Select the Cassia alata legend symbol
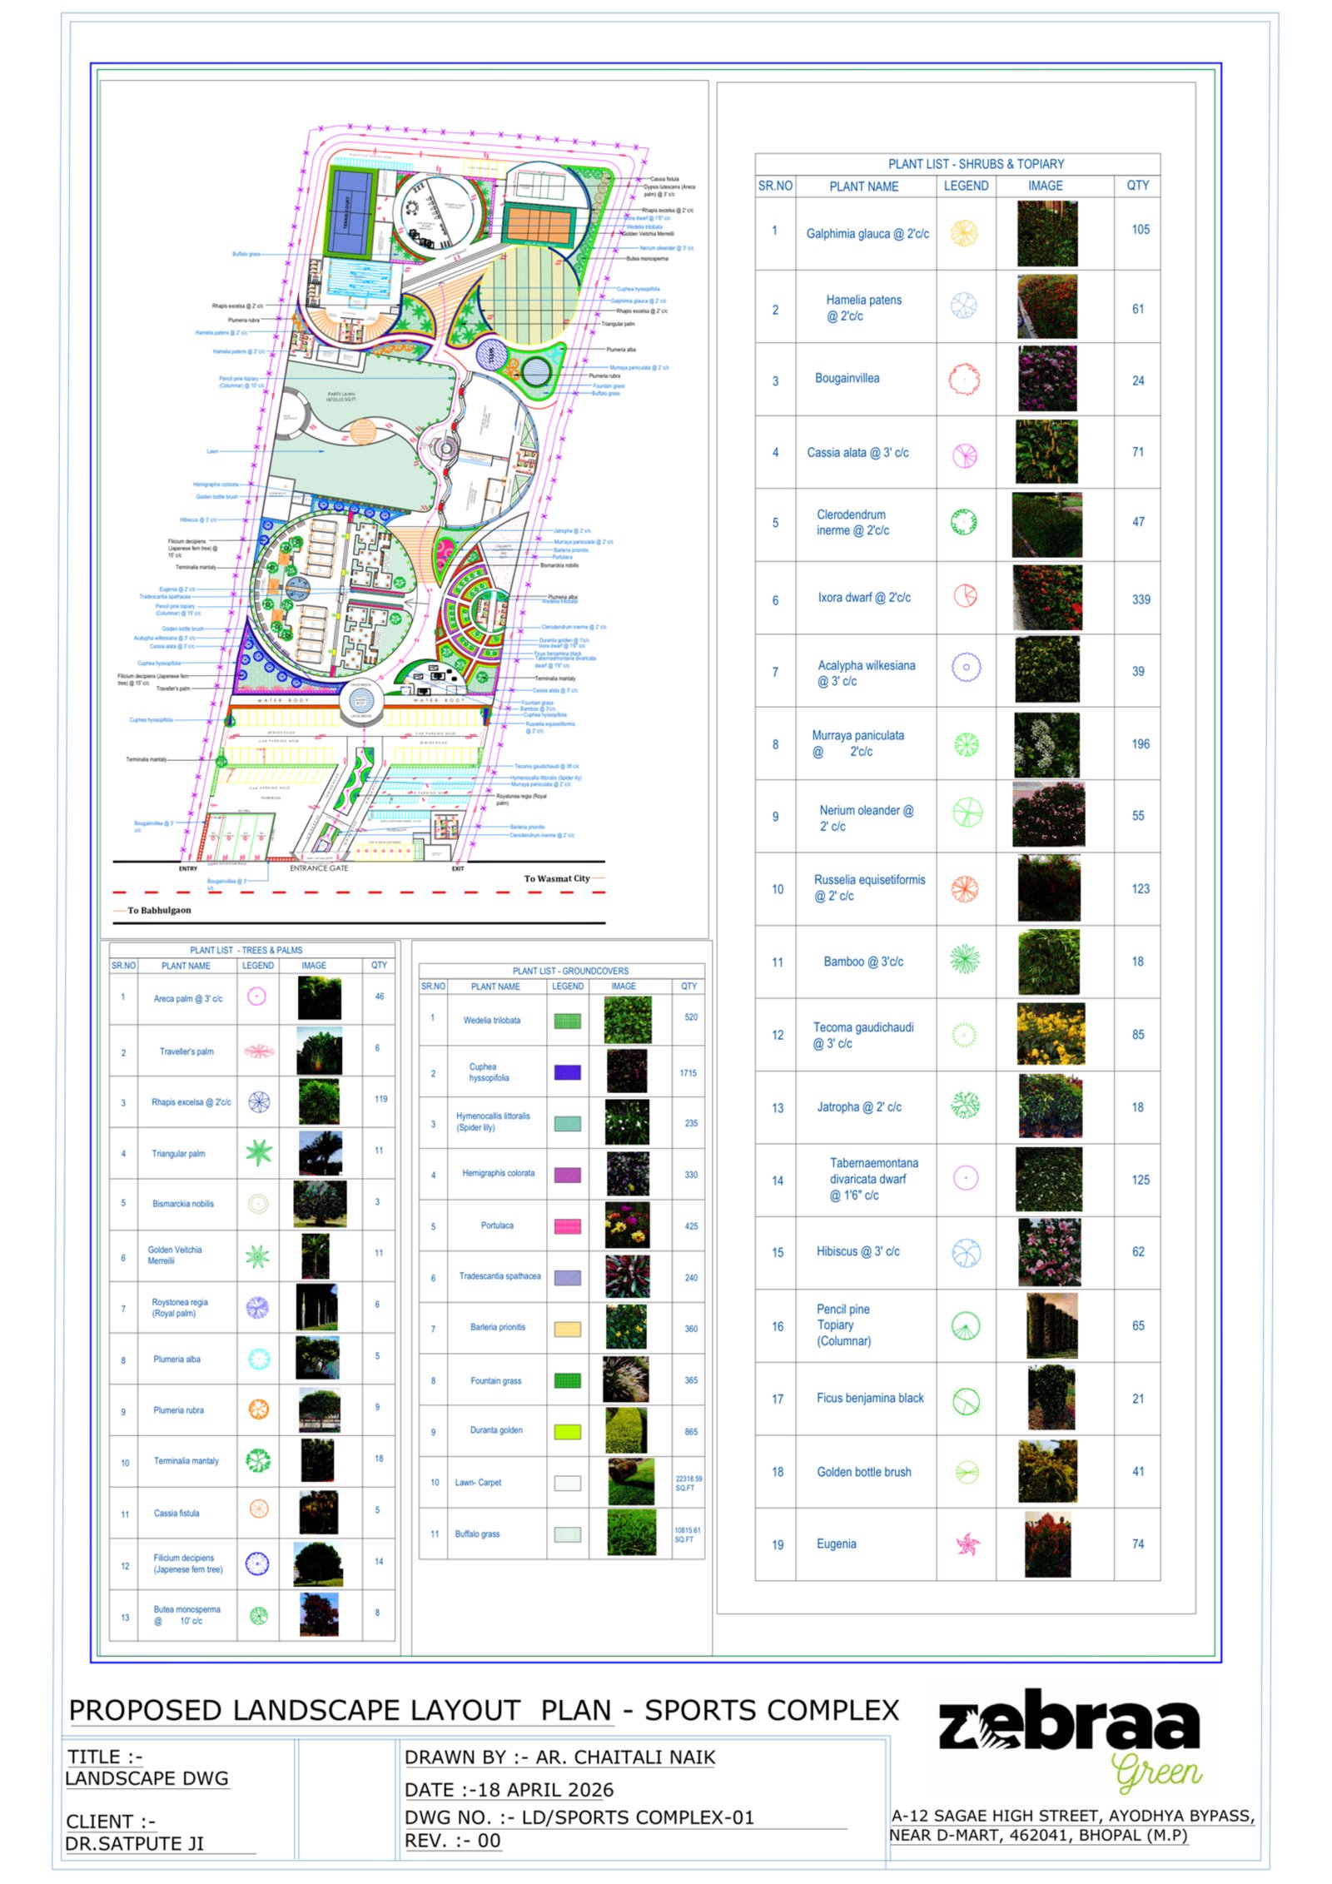This screenshot has height=1884, width=1332. point(965,455)
